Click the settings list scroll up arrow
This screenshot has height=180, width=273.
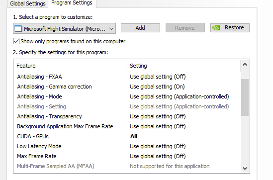pyautogui.click(x=245, y=65)
